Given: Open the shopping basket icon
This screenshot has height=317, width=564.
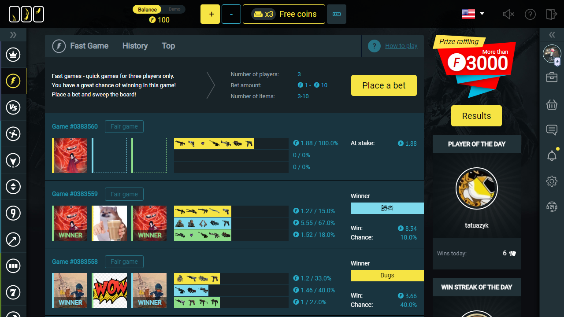Looking at the screenshot, I should (x=552, y=104).
